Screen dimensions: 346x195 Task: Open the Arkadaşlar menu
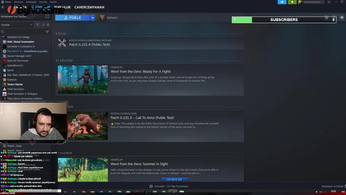[31, 2]
